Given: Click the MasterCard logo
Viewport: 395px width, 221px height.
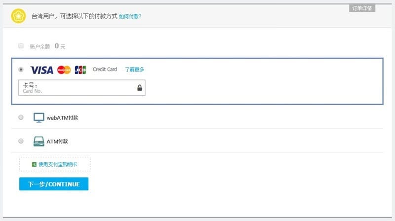Looking at the screenshot, I should tap(64, 70).
